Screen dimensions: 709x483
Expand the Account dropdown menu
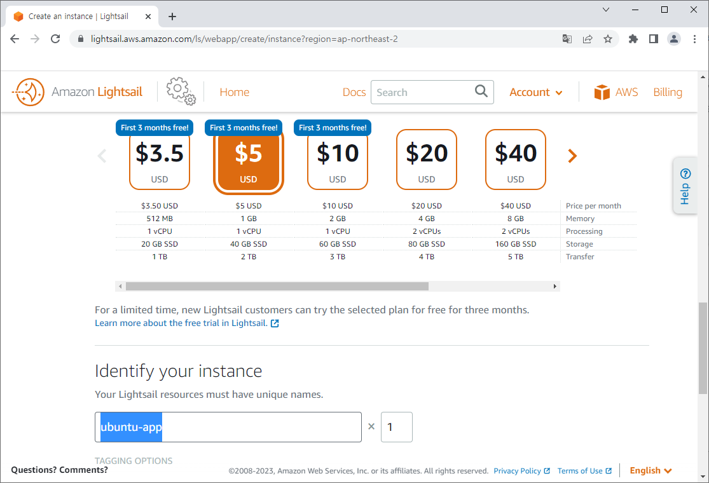[x=536, y=92]
